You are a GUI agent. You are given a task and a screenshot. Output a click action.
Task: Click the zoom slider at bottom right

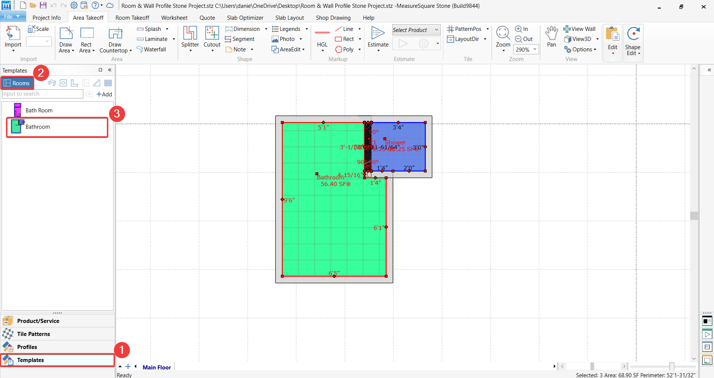coord(672,366)
